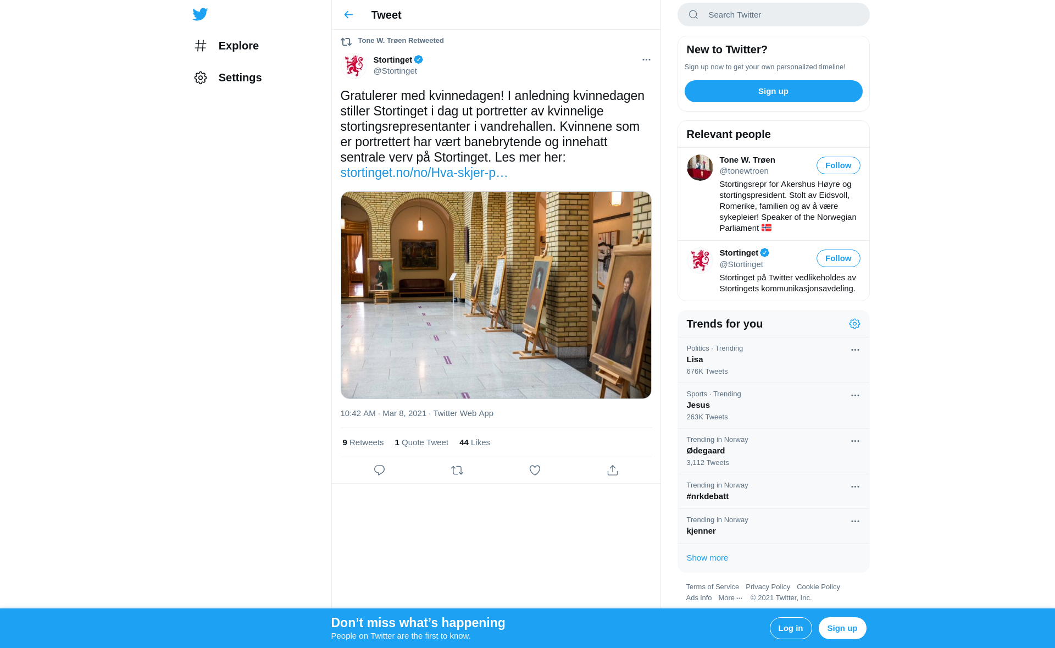Click the @Stortinget handle in the tweet
Viewport: 1055px width, 648px height.
click(395, 71)
